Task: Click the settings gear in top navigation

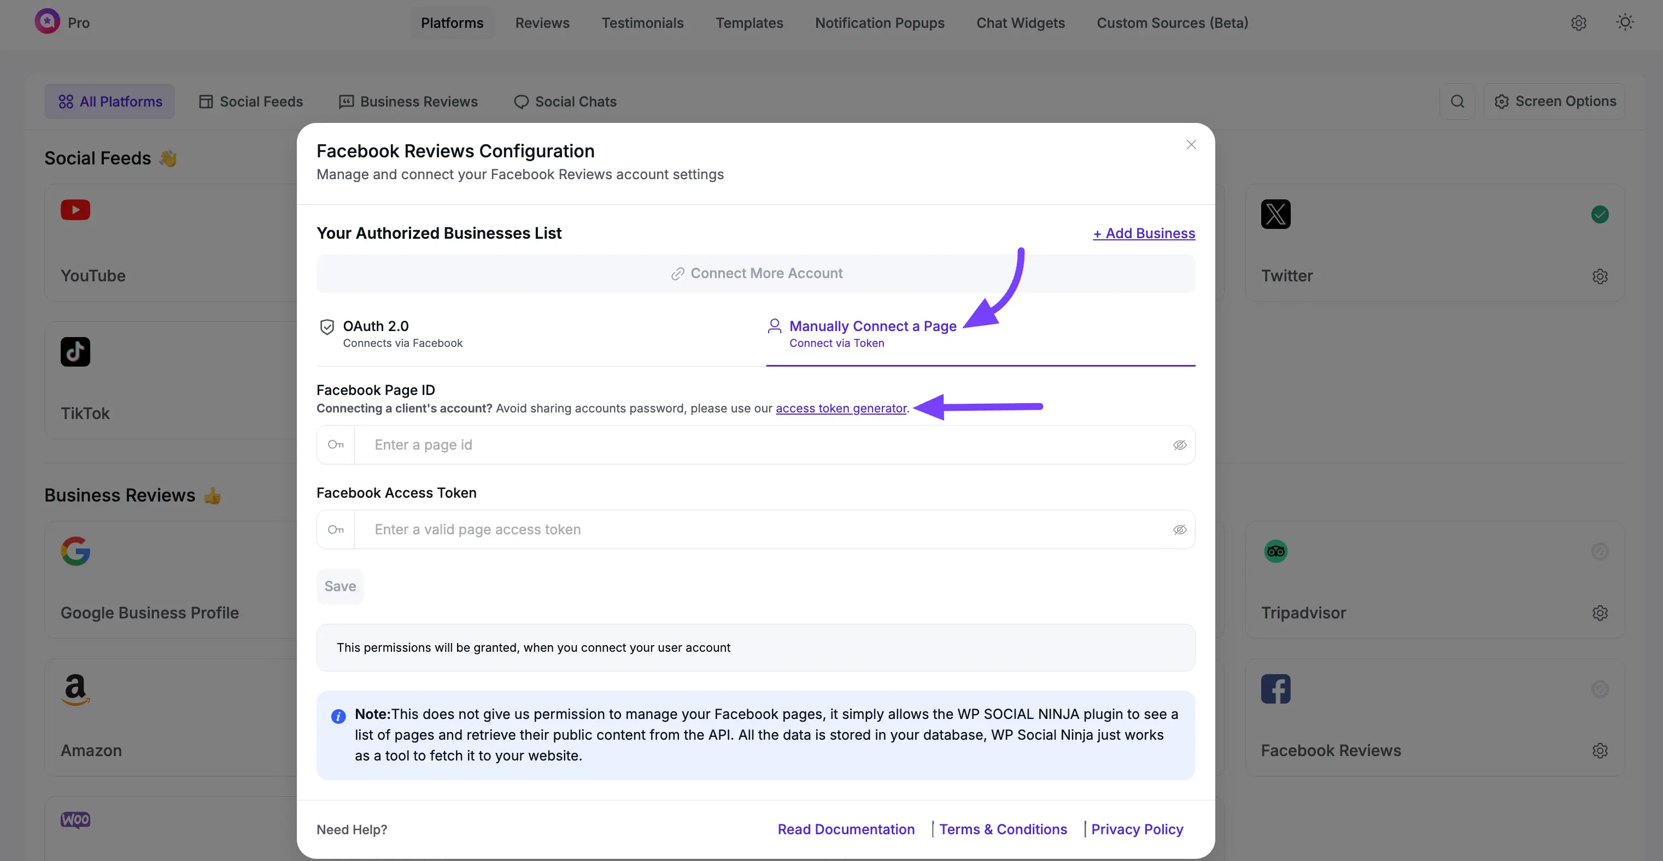Action: (1579, 22)
